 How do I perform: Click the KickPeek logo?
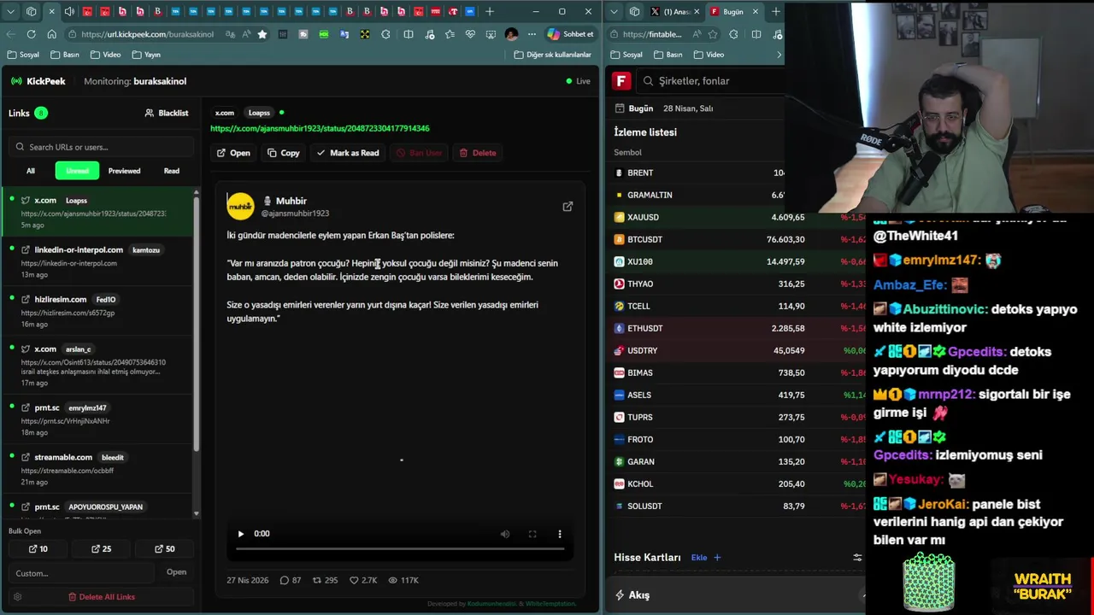click(x=38, y=81)
